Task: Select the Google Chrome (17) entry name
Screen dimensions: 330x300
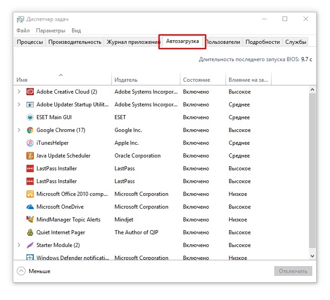Action: coord(61,130)
